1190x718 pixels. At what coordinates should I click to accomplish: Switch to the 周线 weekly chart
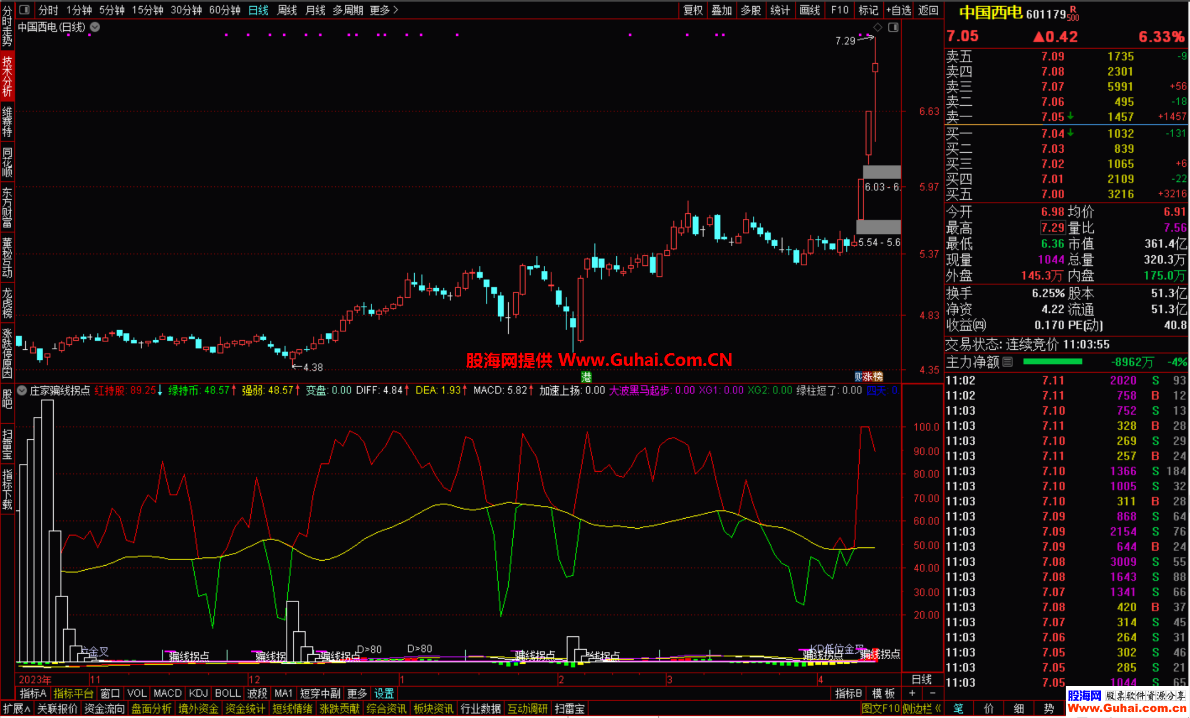coord(287,10)
